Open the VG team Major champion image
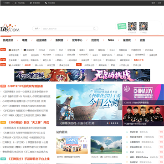 (143, 116)
